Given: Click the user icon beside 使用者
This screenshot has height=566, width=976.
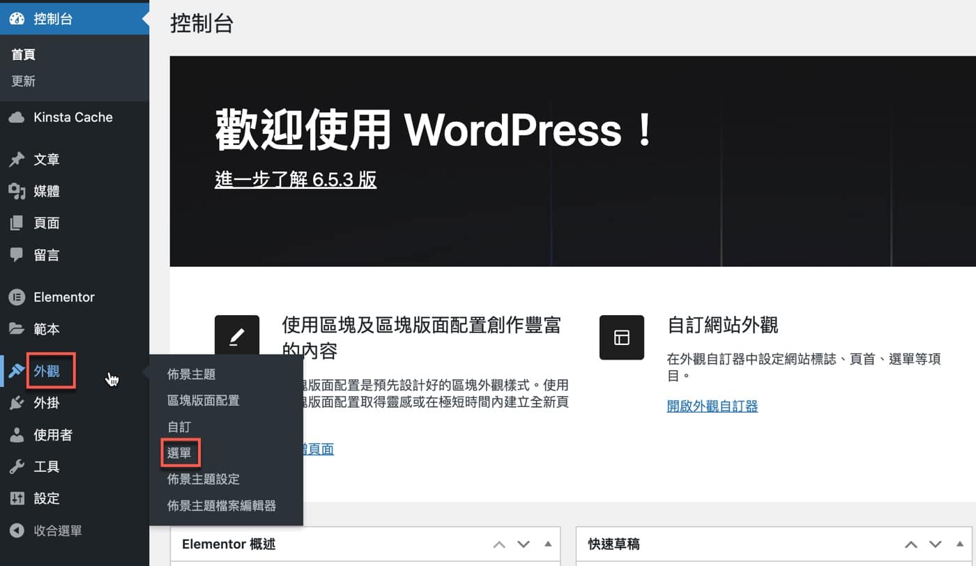Looking at the screenshot, I should point(17,435).
